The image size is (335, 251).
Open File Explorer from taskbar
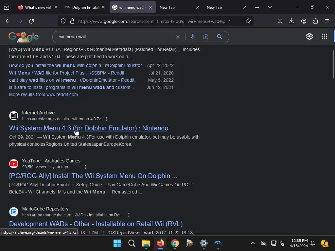pyautogui.click(x=146, y=243)
